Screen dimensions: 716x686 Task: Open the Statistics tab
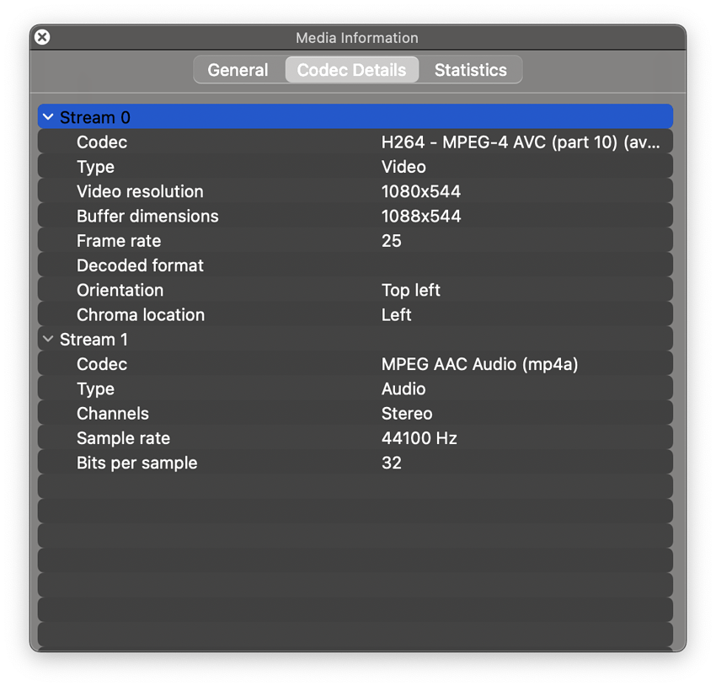point(470,70)
